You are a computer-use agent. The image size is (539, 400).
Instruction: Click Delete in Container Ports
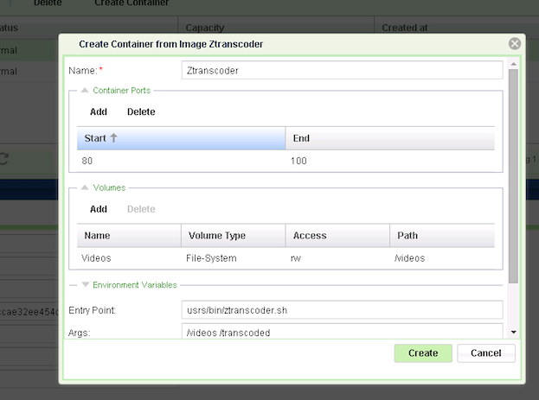click(x=141, y=111)
